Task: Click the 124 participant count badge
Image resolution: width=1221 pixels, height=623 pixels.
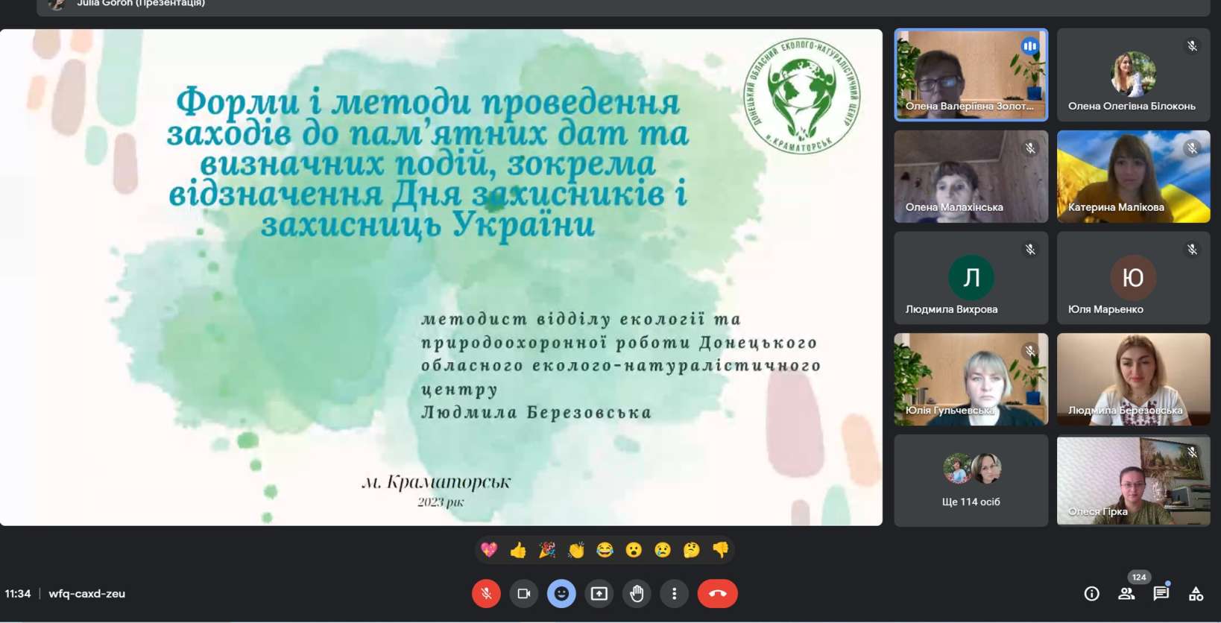Action: point(1139,578)
